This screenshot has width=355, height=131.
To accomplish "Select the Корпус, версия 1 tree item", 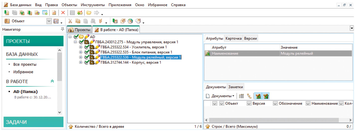I will [x=131, y=62].
